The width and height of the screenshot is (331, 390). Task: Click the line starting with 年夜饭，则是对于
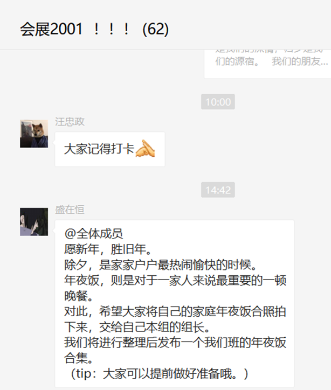point(175,280)
